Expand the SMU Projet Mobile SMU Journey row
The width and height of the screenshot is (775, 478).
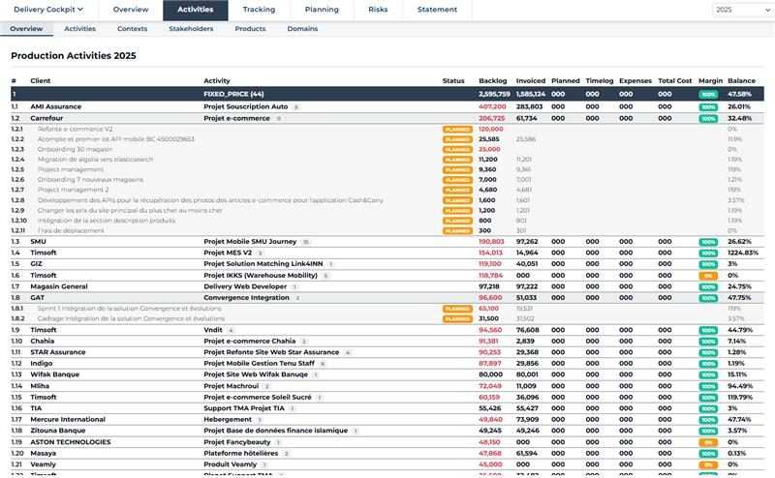coord(387,242)
